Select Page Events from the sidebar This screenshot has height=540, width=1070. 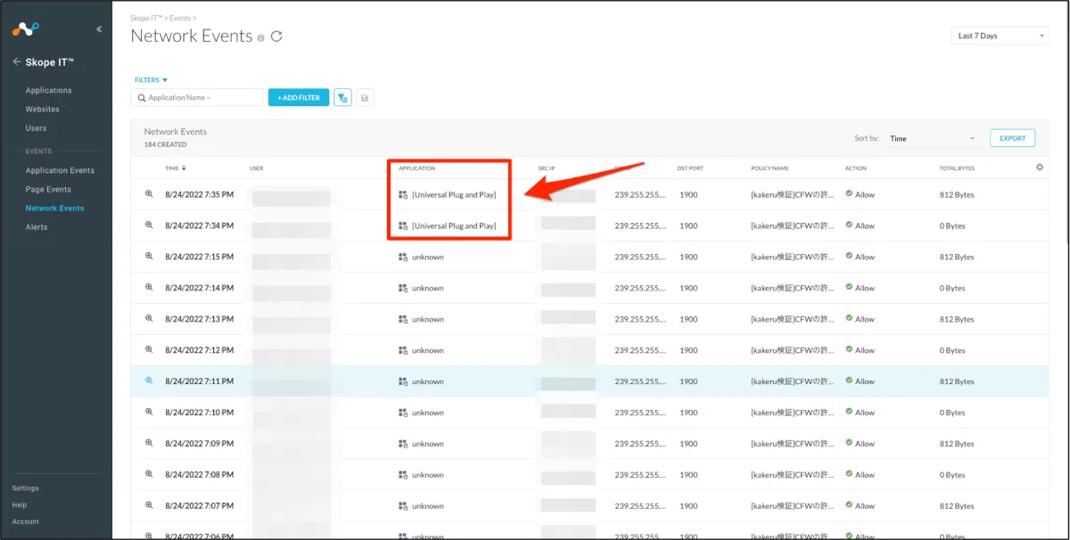48,189
